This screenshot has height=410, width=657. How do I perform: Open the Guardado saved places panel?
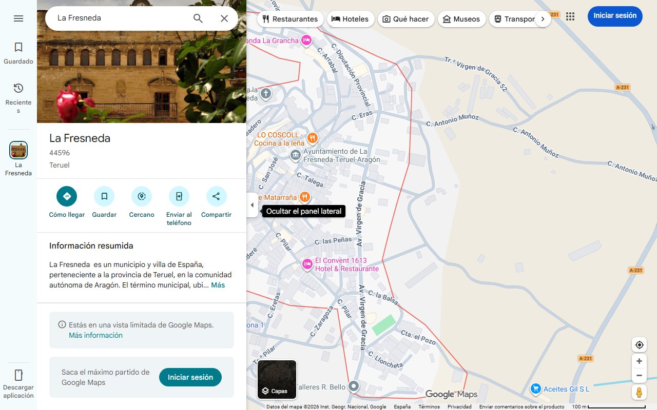[18, 53]
